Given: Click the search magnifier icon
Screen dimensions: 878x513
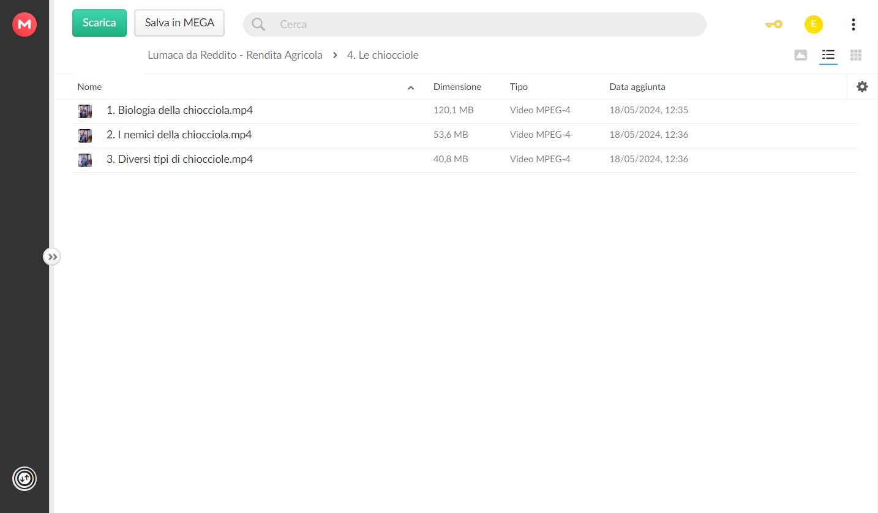Looking at the screenshot, I should (258, 24).
